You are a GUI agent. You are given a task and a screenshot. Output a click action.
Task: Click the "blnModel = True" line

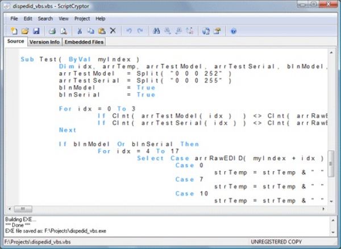(107, 88)
